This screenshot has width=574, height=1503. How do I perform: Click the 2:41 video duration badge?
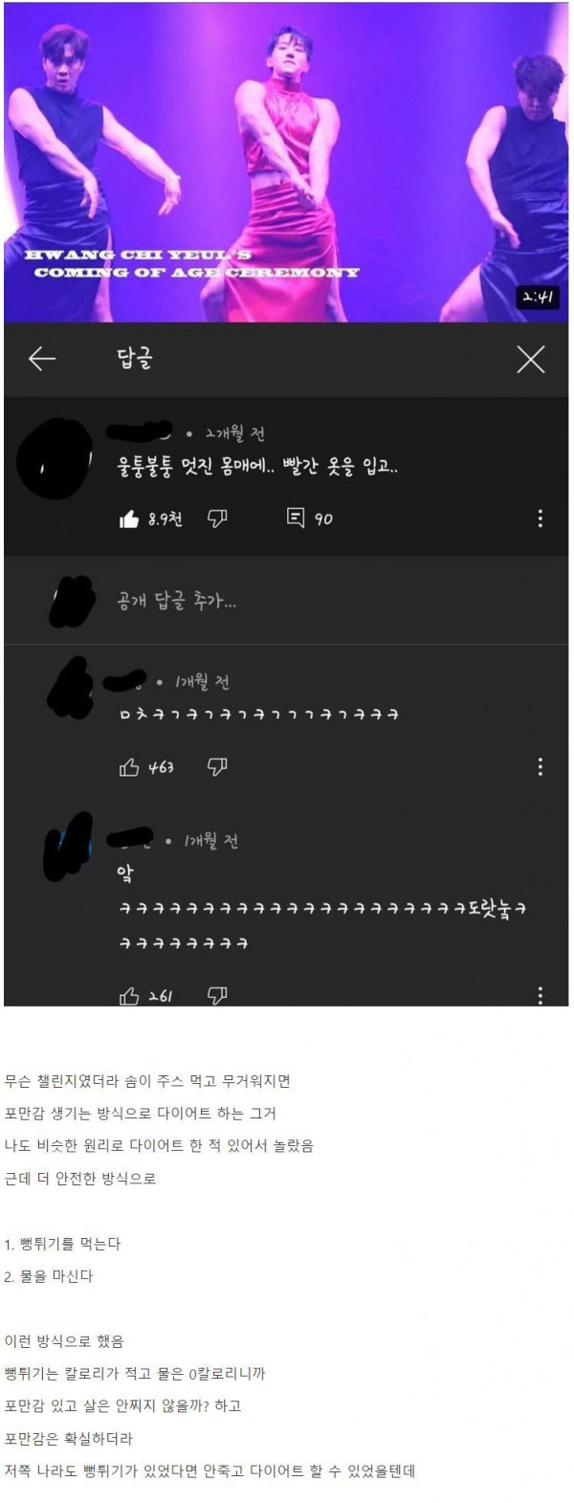tap(538, 298)
